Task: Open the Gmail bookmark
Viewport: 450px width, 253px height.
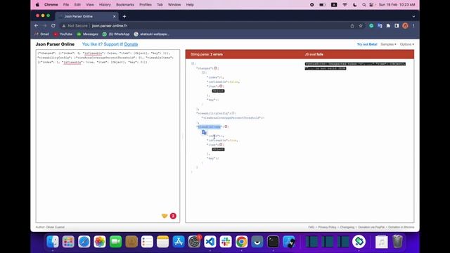Action: click(x=42, y=34)
